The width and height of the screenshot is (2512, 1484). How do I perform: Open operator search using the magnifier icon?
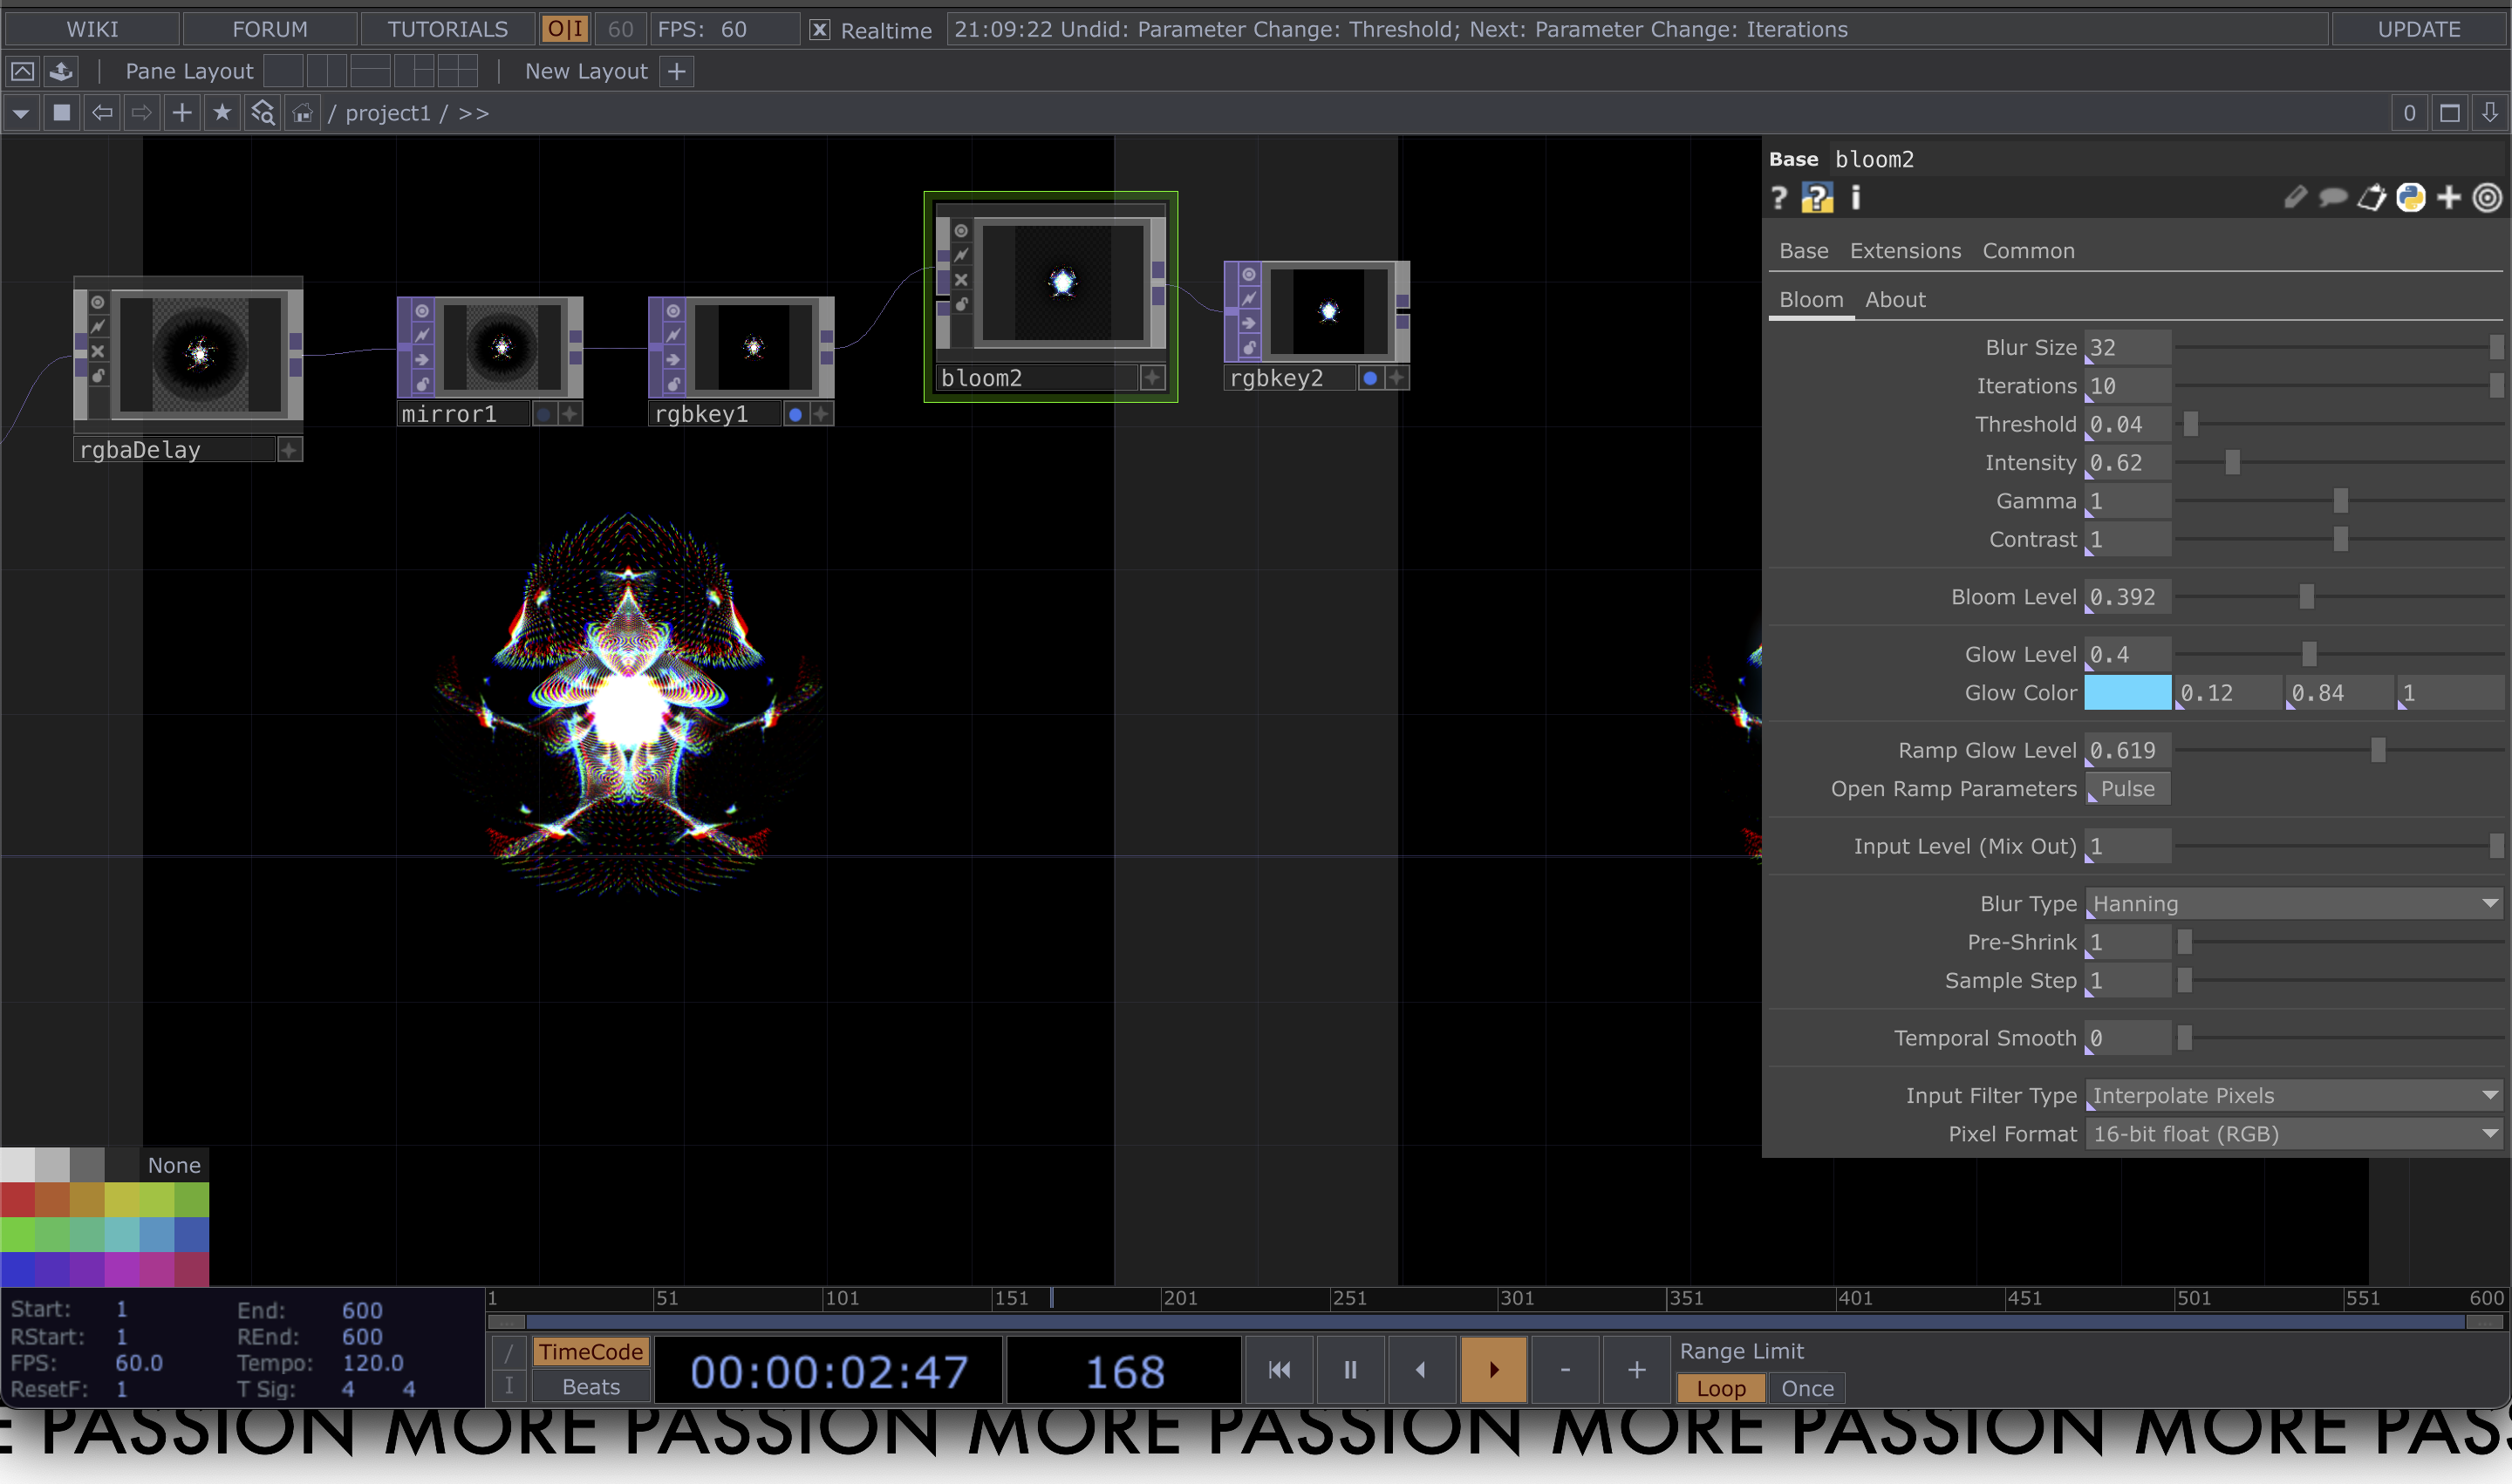(261, 112)
